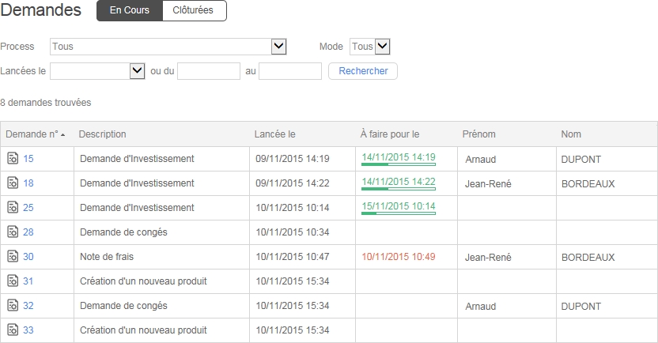
Task: Click the start date field after 'ou du'
Action: pos(209,71)
